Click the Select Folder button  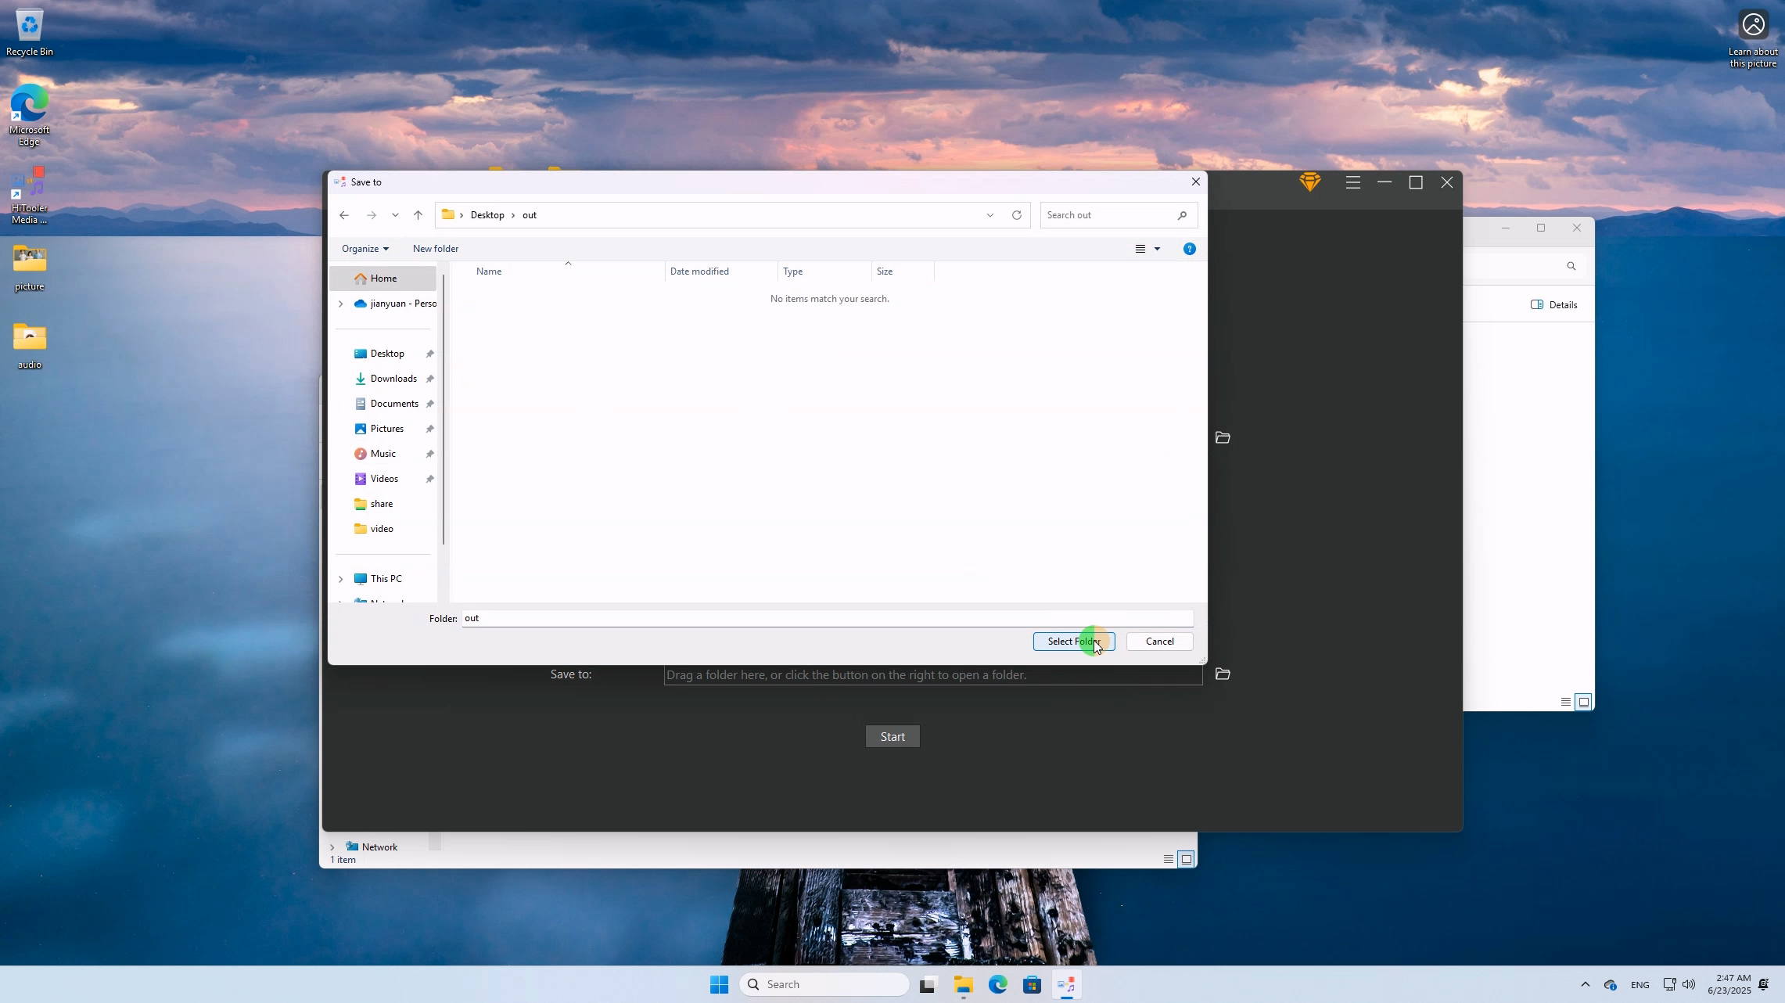(1072, 642)
